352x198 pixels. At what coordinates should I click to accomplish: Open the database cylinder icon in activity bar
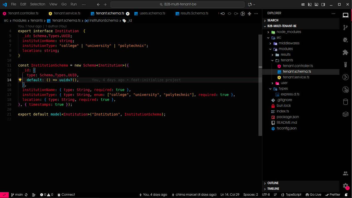point(345,102)
